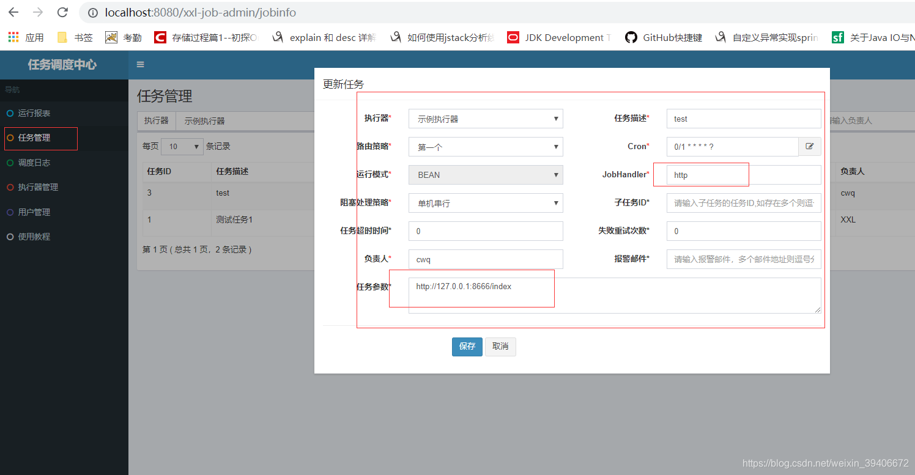
Task: Click the 任务管理 page heading
Action: coord(165,96)
